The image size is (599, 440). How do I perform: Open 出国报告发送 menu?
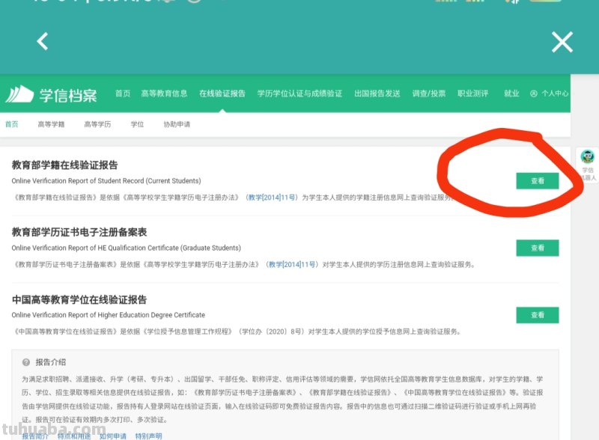[x=377, y=94]
